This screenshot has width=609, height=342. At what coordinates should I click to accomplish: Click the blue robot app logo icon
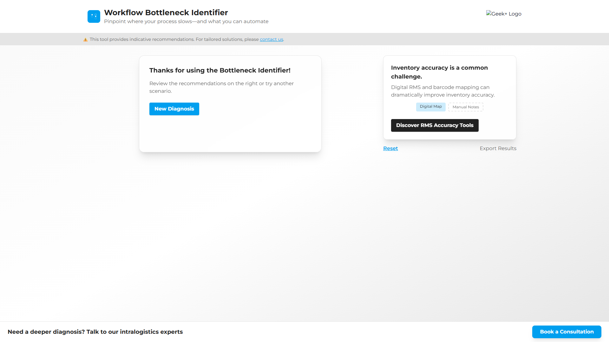tap(94, 16)
